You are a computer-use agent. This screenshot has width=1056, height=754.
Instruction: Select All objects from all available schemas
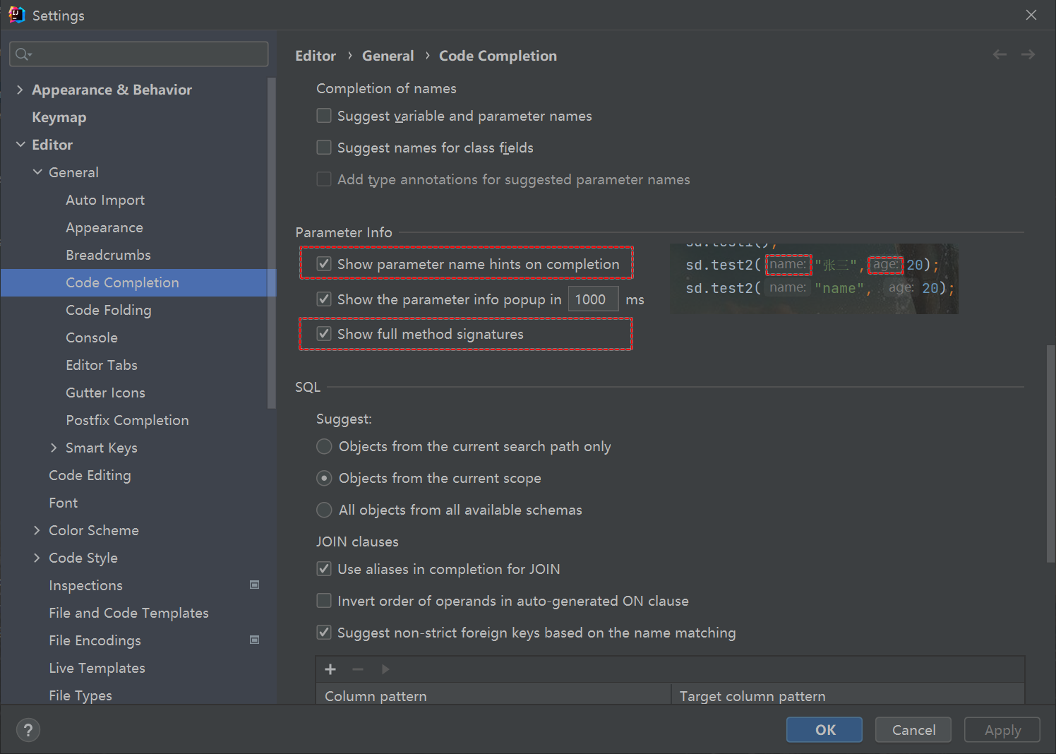tap(324, 510)
